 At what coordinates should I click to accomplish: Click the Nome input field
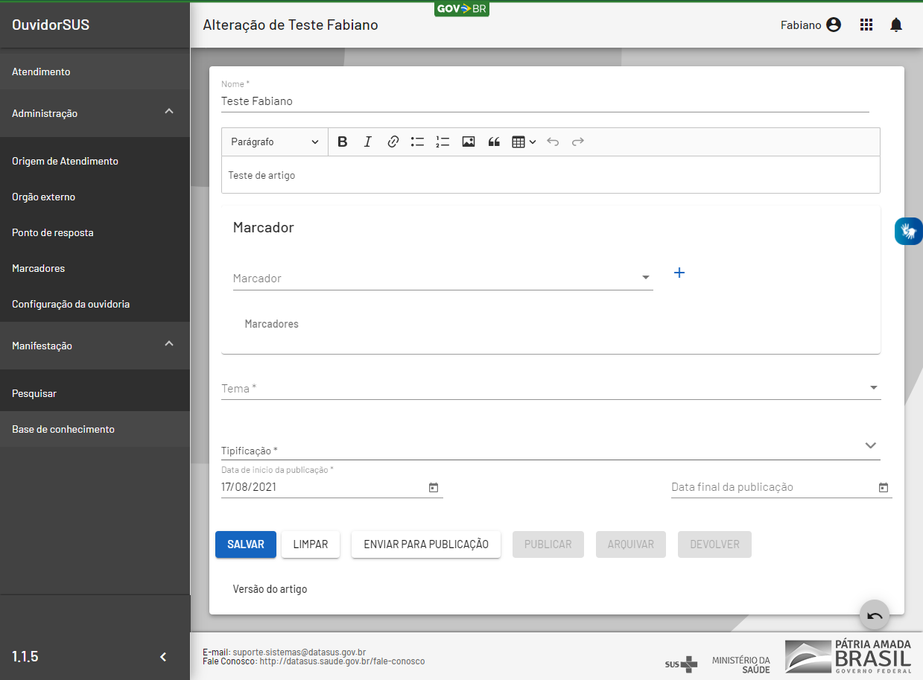point(544,101)
